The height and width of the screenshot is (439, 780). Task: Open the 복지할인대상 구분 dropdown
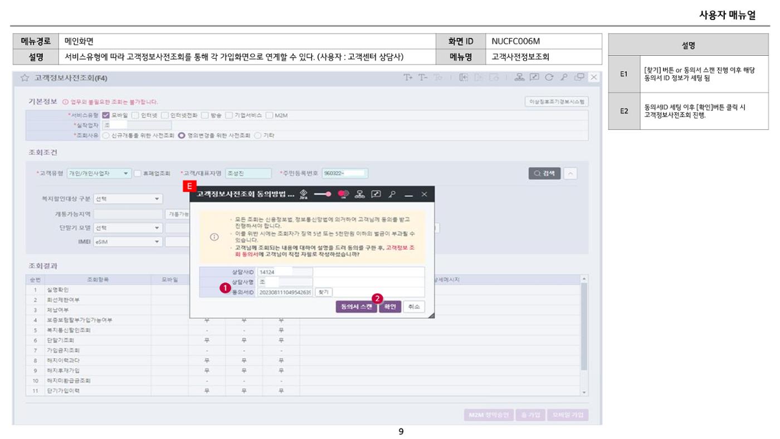[127, 199]
